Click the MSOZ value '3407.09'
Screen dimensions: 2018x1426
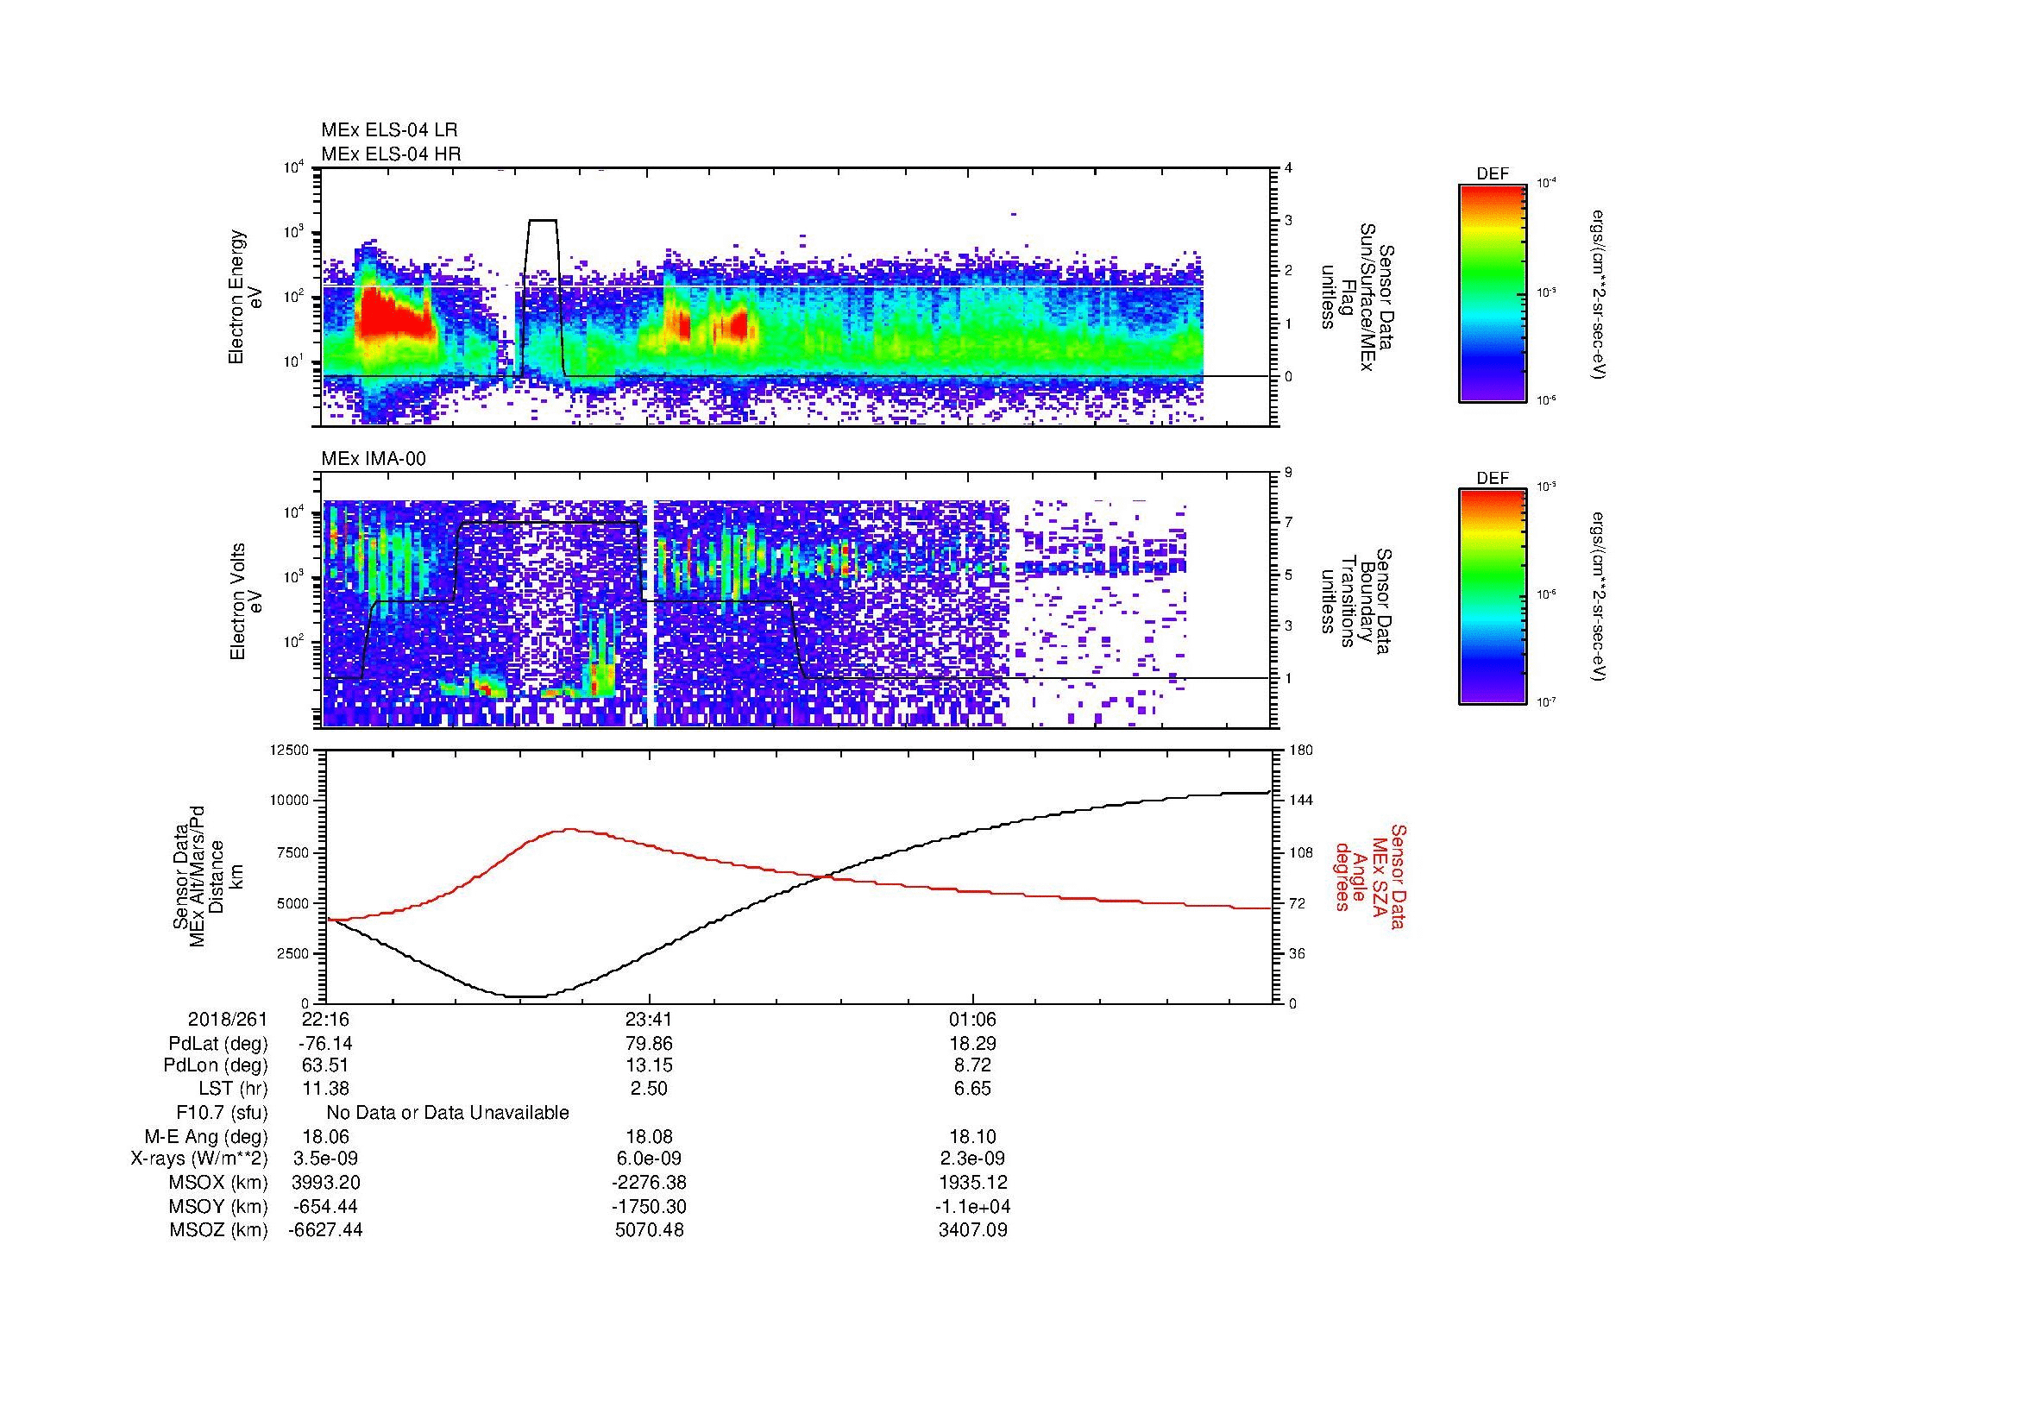[973, 1230]
